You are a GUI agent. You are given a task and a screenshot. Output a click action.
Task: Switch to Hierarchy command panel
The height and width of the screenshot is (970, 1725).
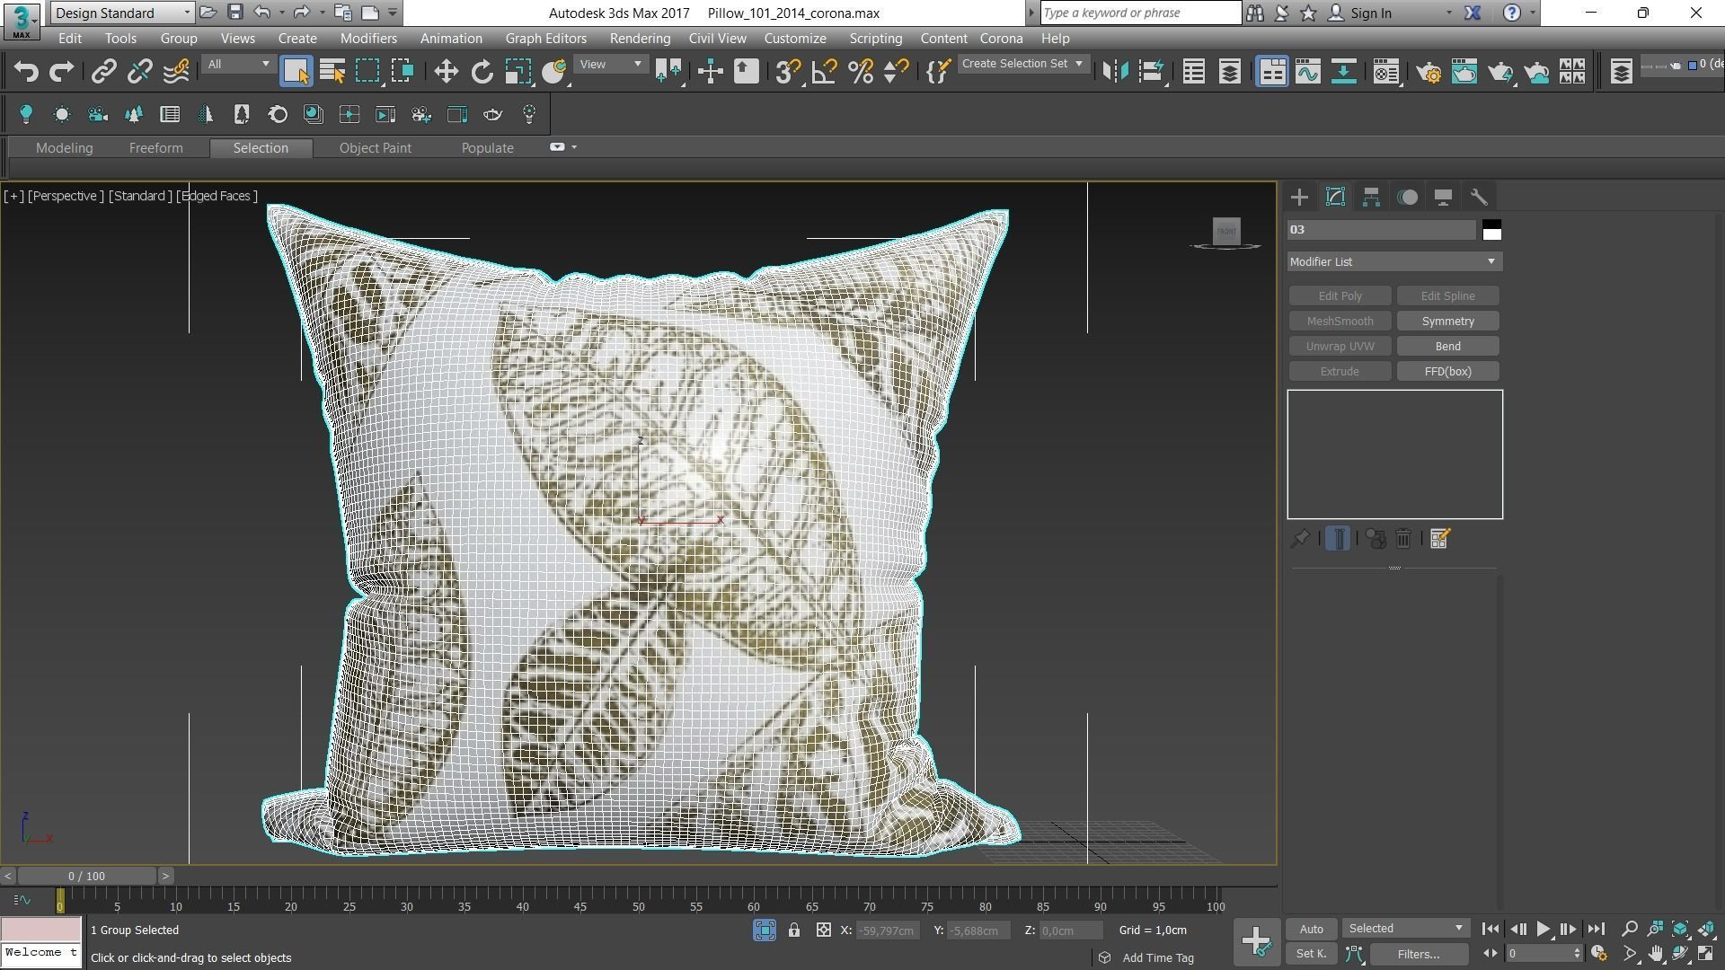coord(1371,198)
